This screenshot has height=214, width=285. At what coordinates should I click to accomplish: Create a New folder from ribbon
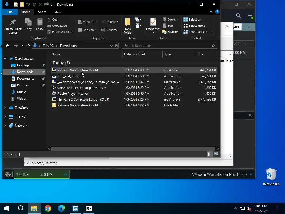pos(128,26)
